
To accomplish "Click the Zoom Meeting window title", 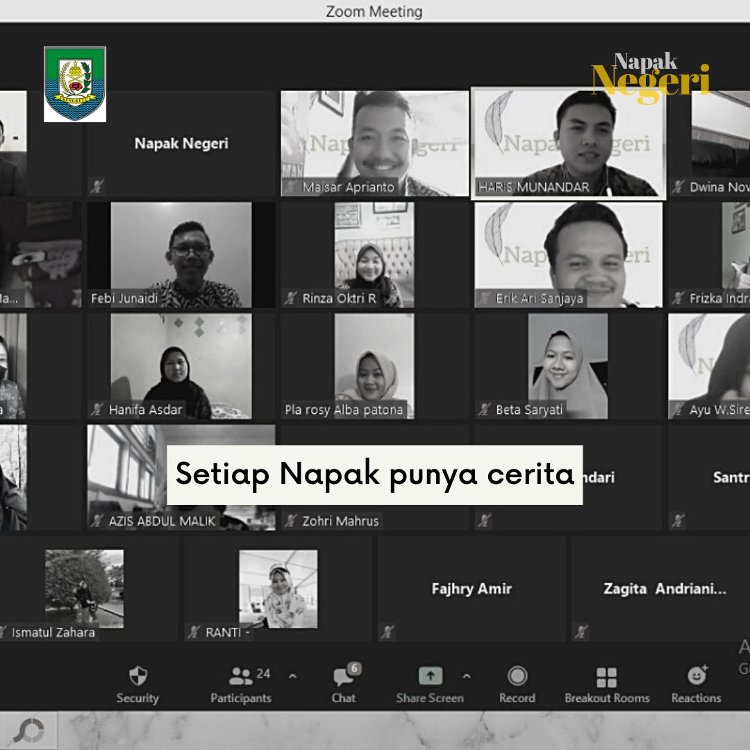I will click(x=374, y=12).
